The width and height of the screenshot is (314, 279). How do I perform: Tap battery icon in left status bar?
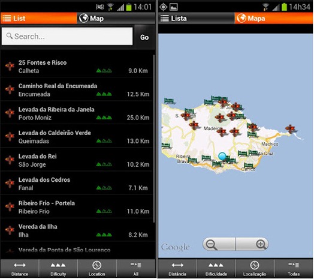click(x=129, y=7)
